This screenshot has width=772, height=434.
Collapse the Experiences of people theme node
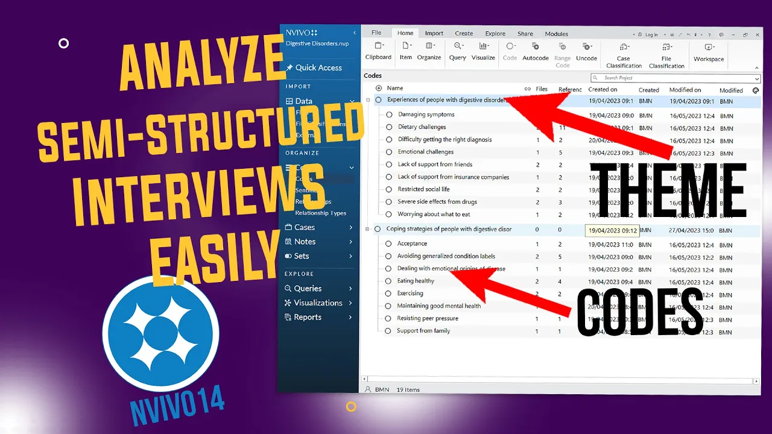coord(367,100)
